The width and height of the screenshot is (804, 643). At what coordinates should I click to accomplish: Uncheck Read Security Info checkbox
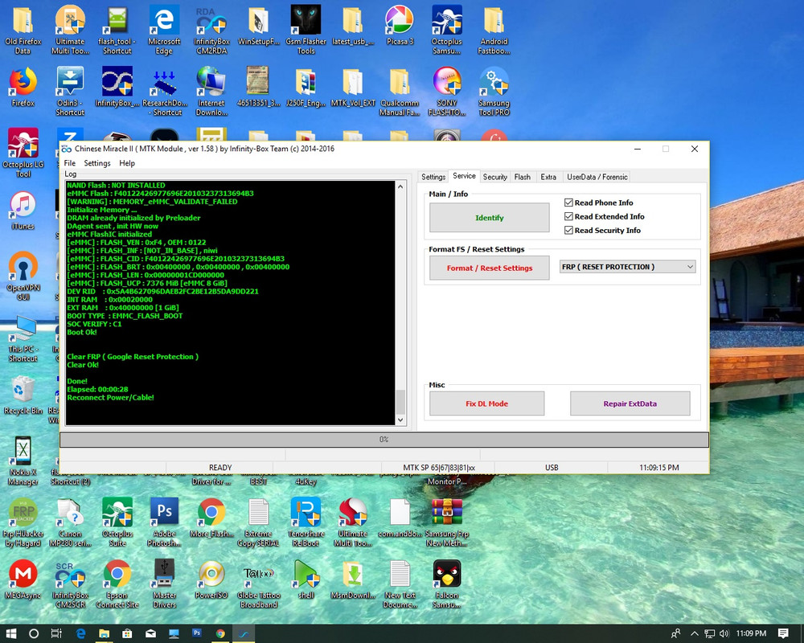click(568, 230)
